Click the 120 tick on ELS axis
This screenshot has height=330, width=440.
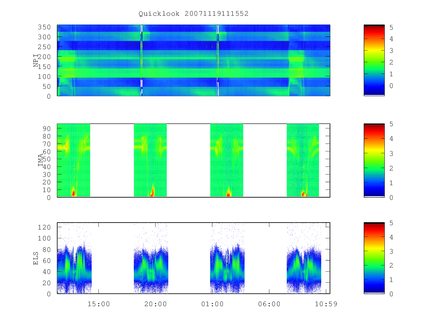(x=44, y=227)
